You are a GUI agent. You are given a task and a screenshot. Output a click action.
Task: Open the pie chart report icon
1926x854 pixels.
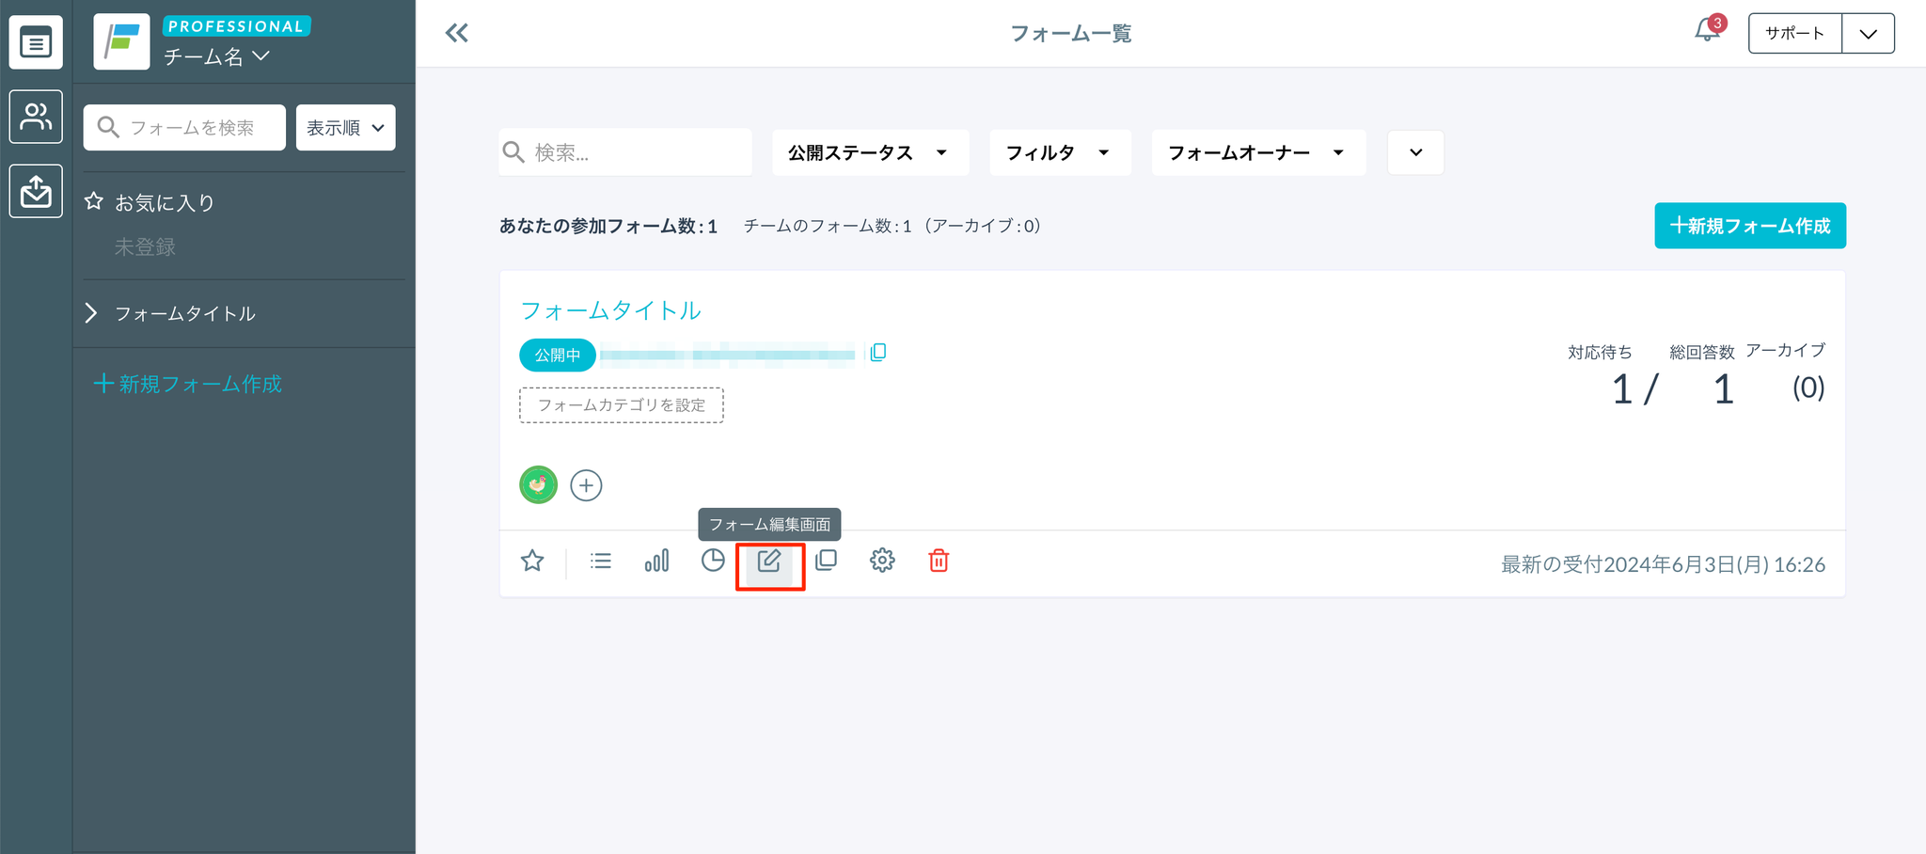coord(713,561)
